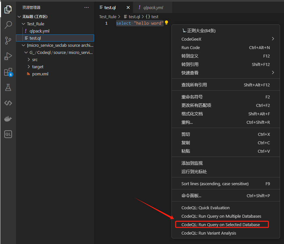Open the Search view icon
This screenshot has width=284, height=244.
click(x=8, y=25)
